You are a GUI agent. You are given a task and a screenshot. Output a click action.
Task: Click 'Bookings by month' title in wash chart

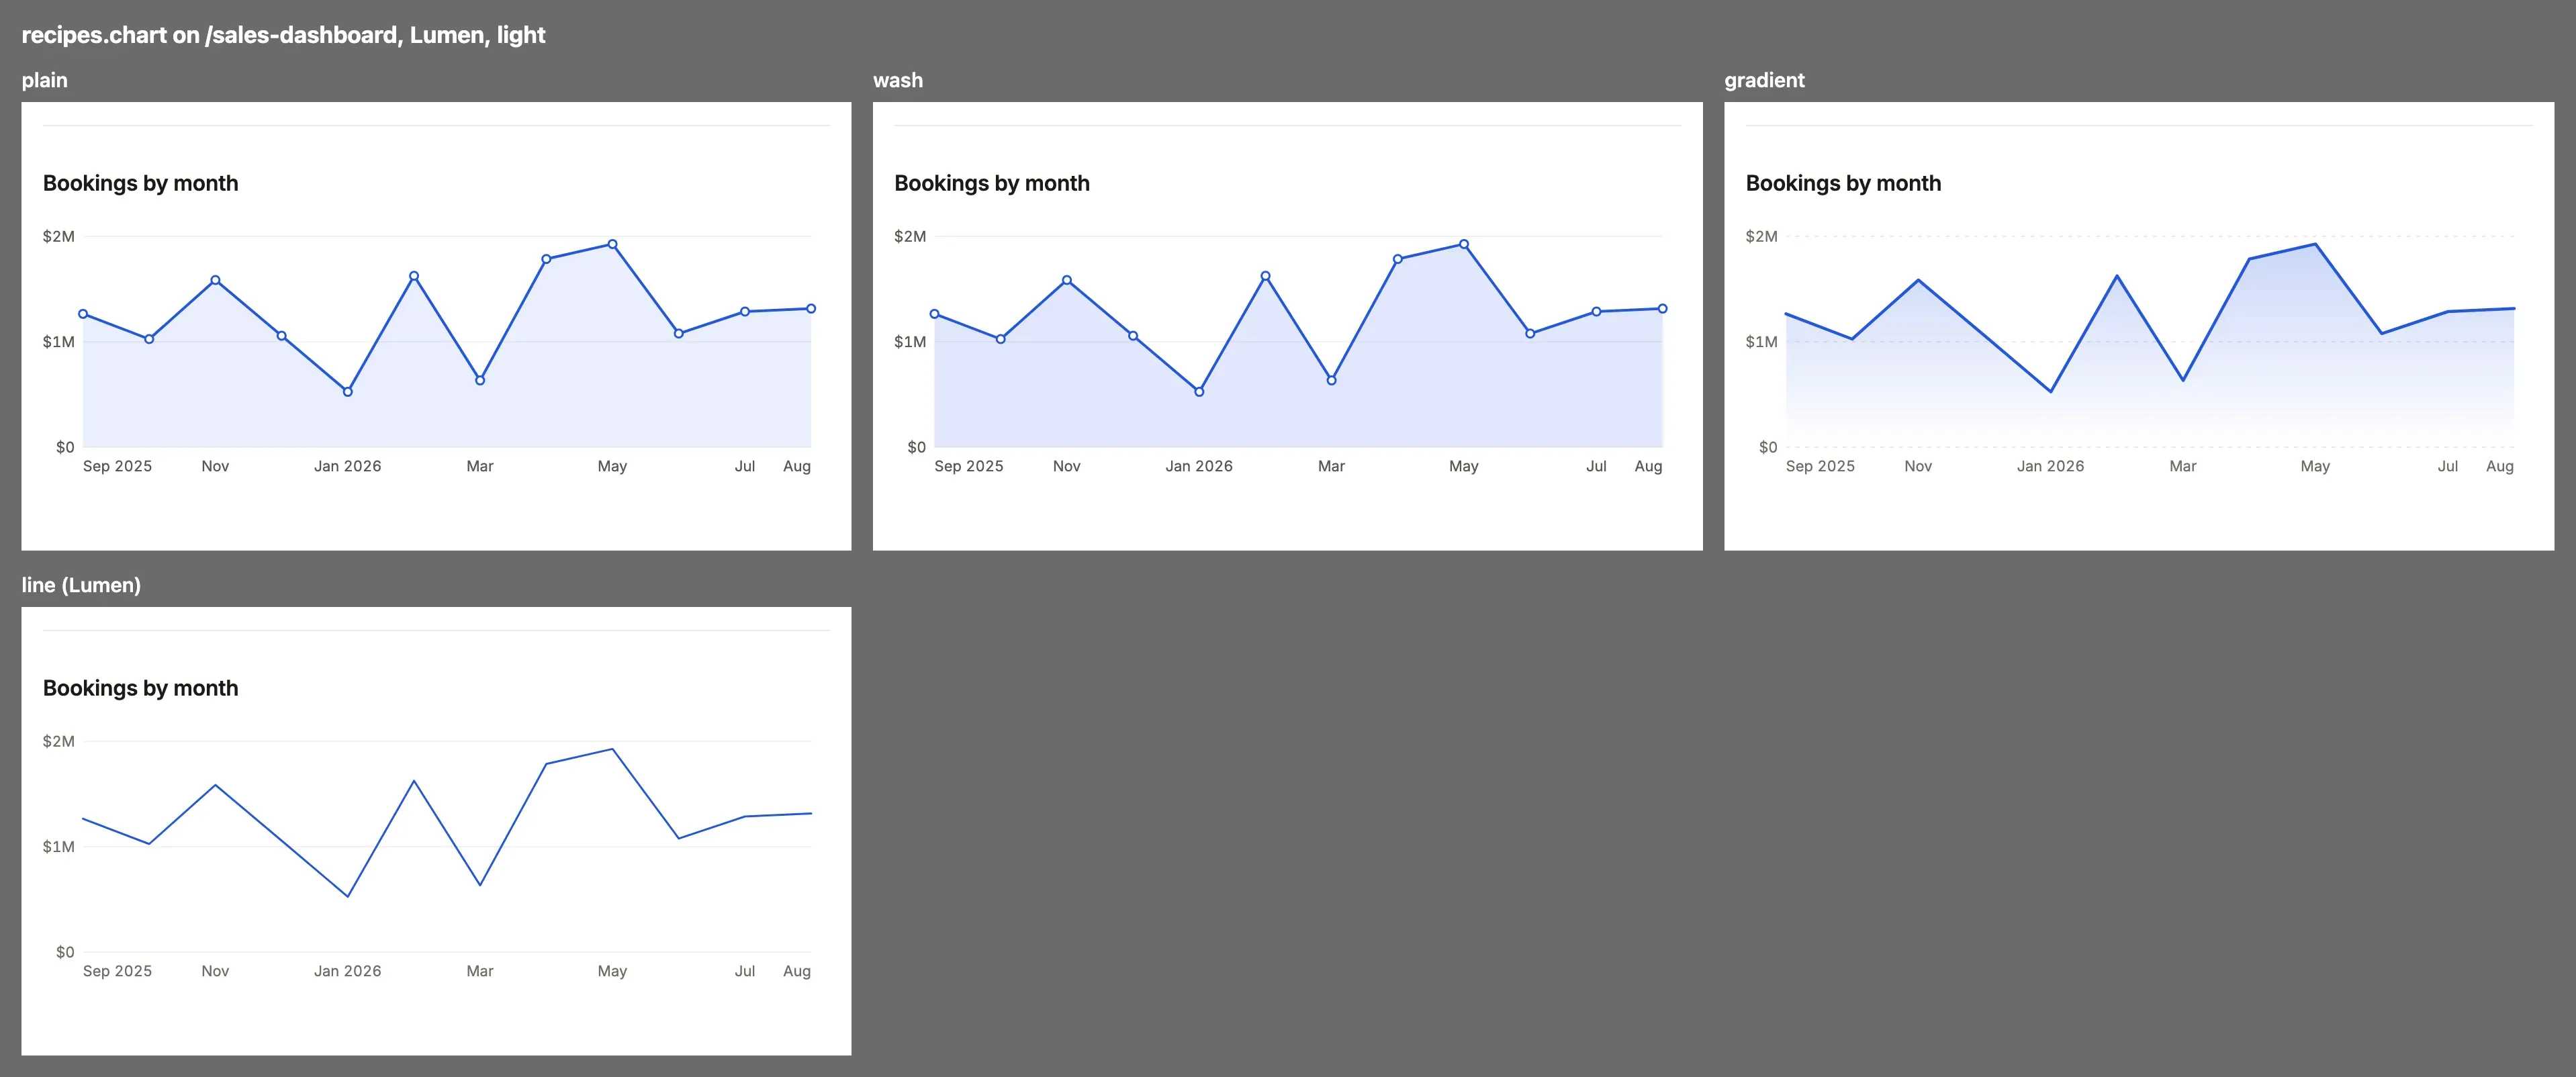[992, 183]
